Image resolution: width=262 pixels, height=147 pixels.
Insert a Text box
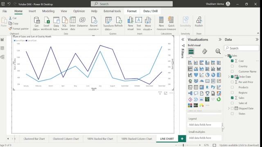pyautogui.click(x=139, y=24)
